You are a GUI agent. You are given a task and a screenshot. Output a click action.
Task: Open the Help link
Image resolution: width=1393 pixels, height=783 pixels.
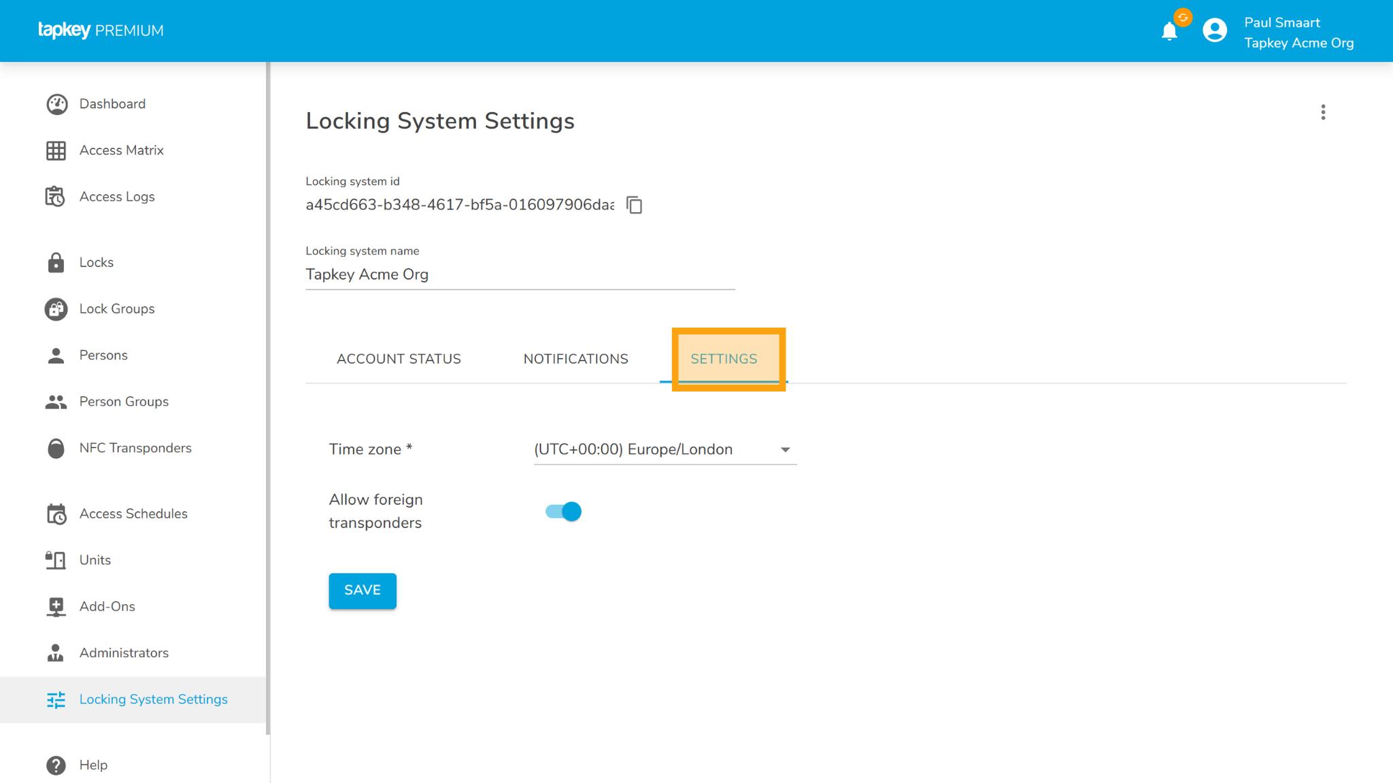click(133, 765)
